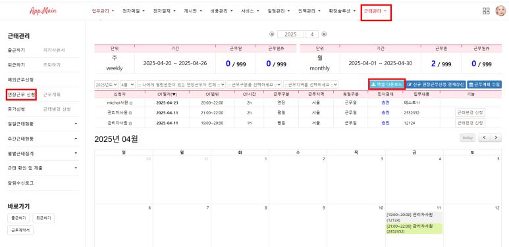Image resolution: width=509 pixels, height=247 pixels.
Task: Click the year field showing 2025
Action: coord(290,34)
